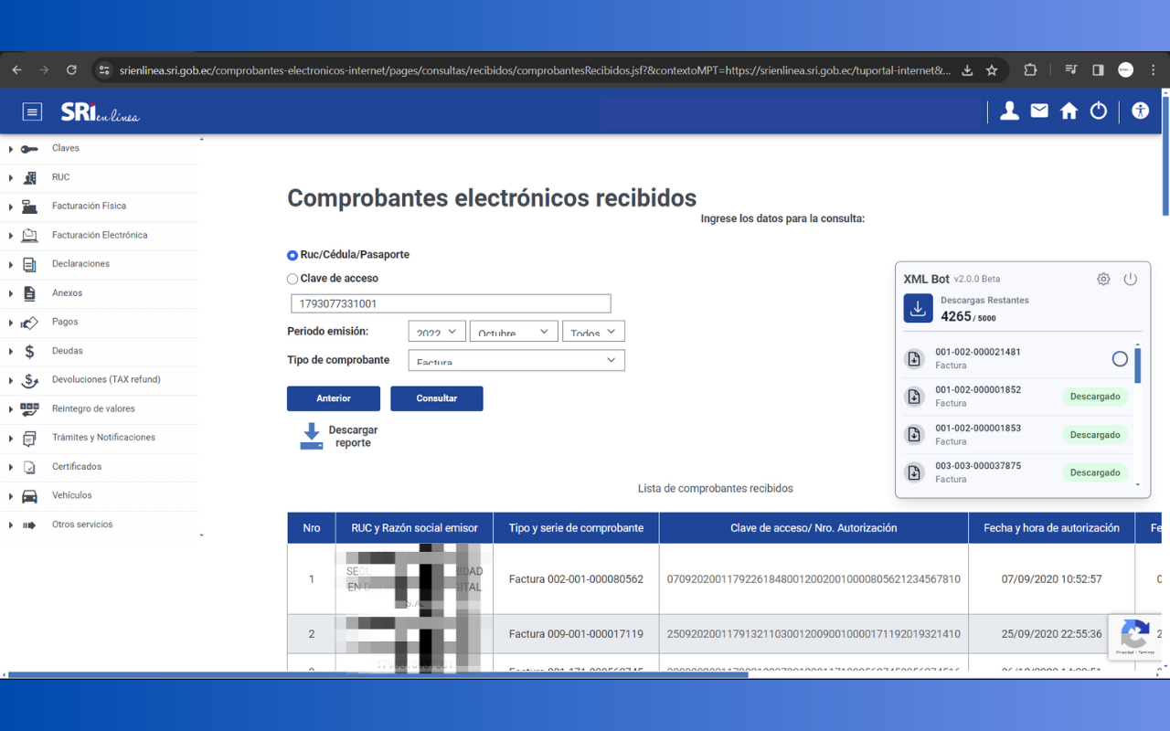Click Descargado badge for 001-002-000001853
Image resolution: width=1170 pixels, height=731 pixels.
tap(1095, 435)
